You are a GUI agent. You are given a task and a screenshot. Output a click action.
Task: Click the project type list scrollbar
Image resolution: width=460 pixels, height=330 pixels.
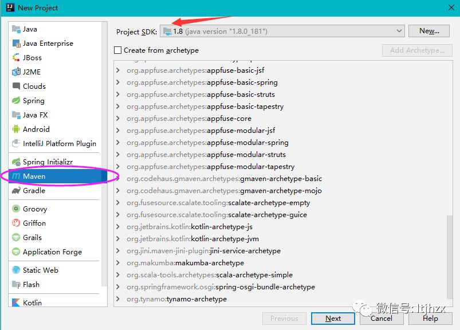(104, 154)
